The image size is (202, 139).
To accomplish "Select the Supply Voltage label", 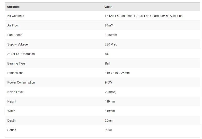I will (17, 44).
